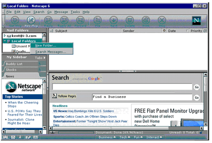This screenshot has height=143, width=212.
Task: Click the Delete toolbar icon
Action: (x=130, y=20)
